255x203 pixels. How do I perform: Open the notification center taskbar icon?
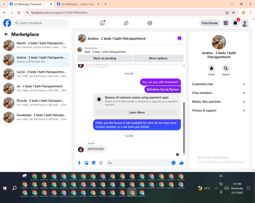(x=248, y=188)
